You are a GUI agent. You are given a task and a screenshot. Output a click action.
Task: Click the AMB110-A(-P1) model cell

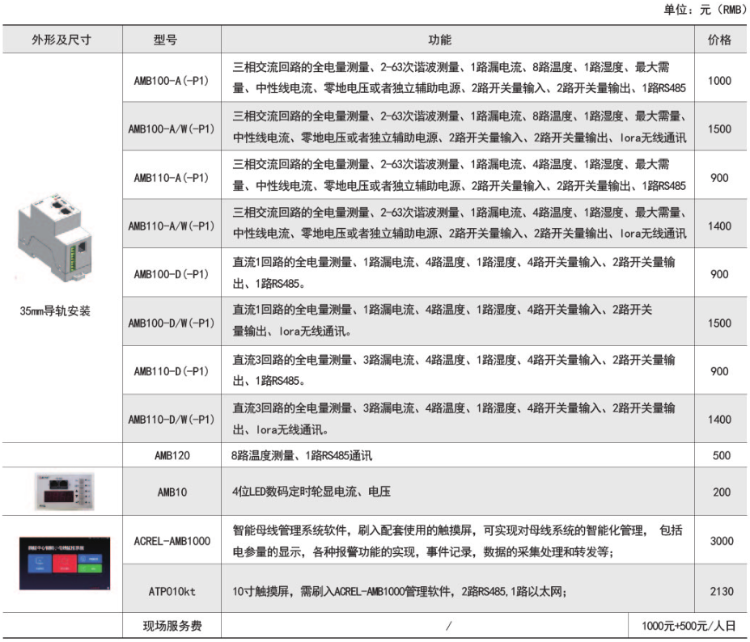pos(172,177)
